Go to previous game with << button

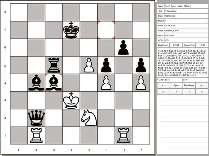164,86
